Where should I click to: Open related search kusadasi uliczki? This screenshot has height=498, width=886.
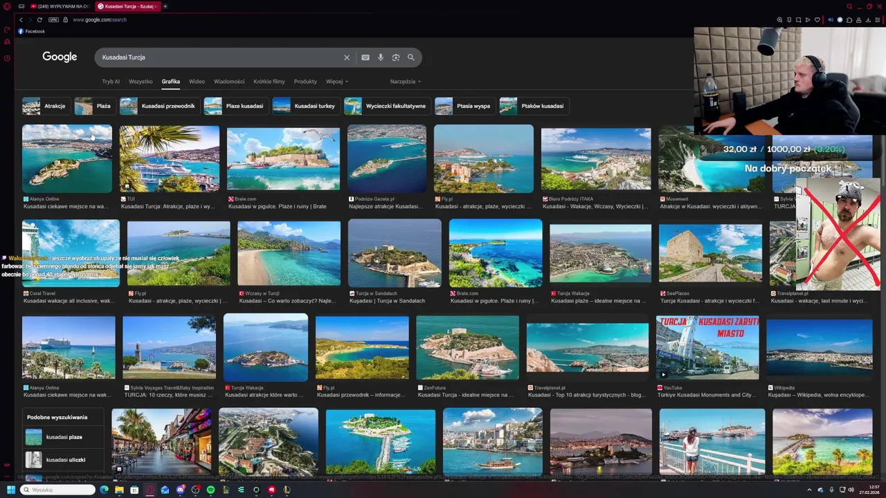click(x=64, y=459)
